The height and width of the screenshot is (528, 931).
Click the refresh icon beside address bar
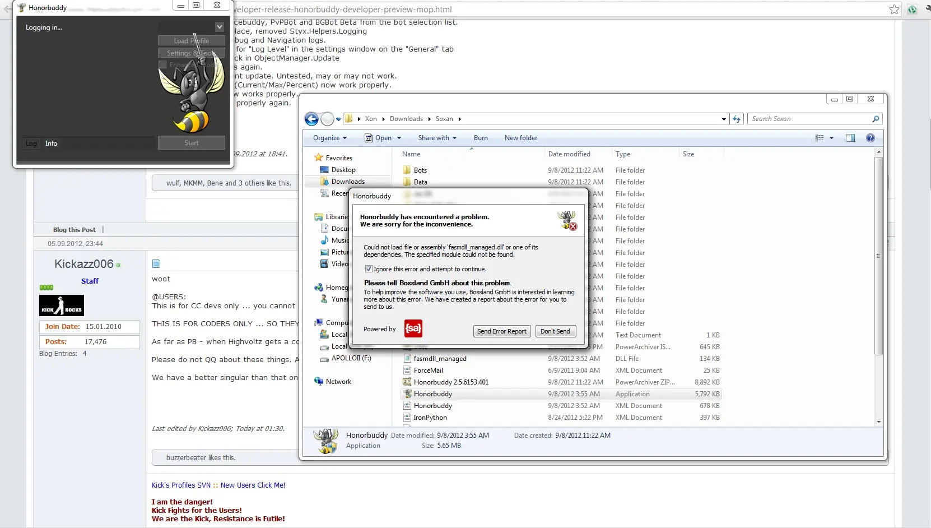point(737,119)
